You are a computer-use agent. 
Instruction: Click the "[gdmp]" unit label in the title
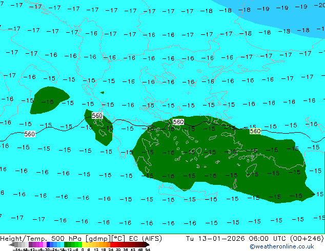pyautogui.click(x=98, y=239)
